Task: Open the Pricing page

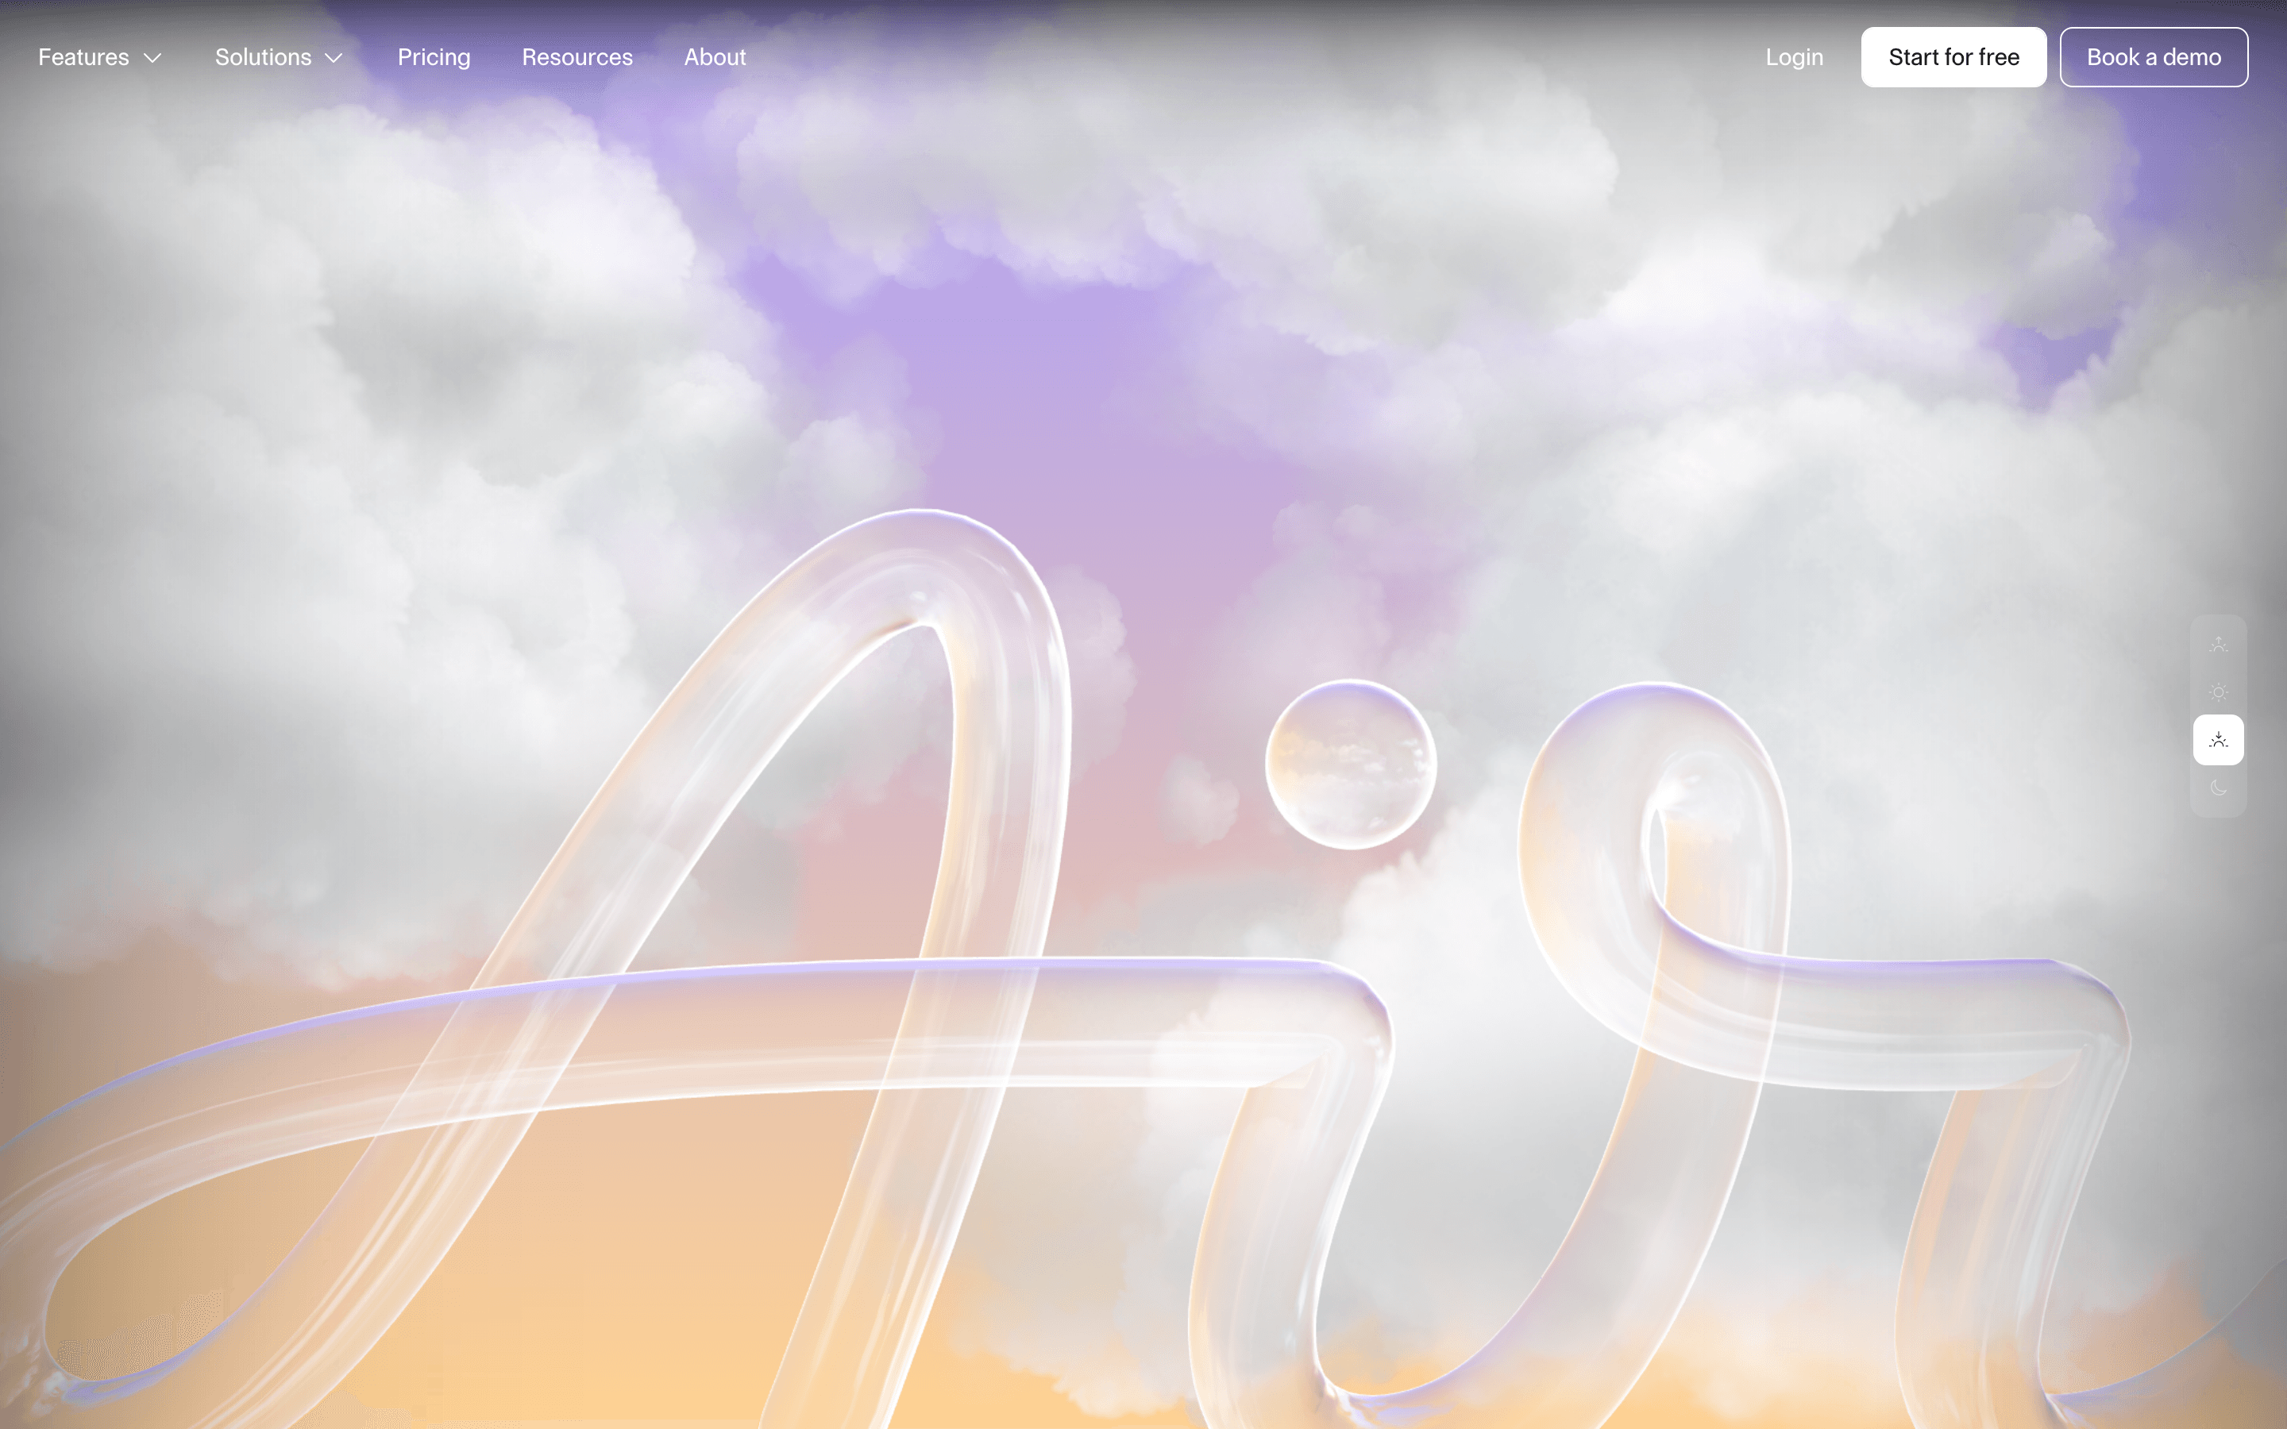Action: tap(434, 56)
